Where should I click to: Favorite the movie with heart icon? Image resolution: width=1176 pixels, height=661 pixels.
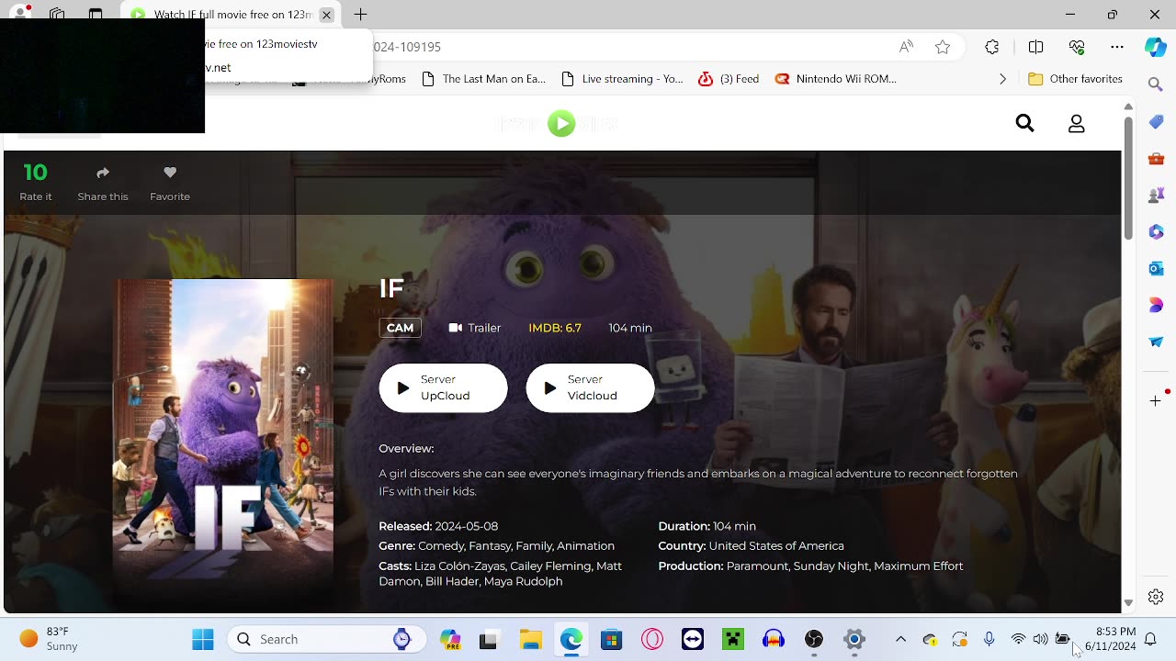click(x=170, y=173)
